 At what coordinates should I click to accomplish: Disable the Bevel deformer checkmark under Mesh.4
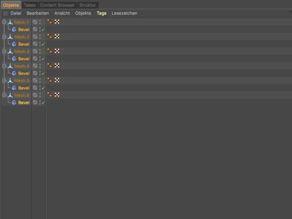pos(43,73)
